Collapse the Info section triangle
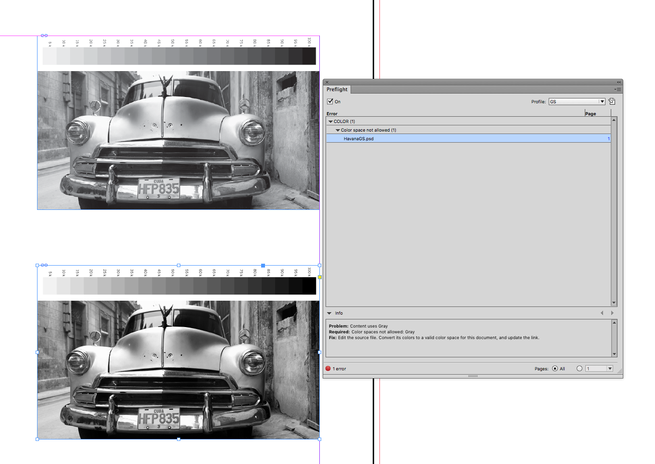This screenshot has width=655, height=464. click(x=329, y=313)
